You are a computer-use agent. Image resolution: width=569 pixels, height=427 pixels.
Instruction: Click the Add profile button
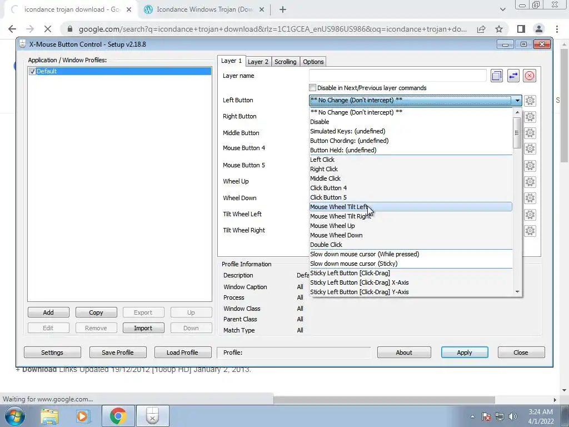[48, 312]
